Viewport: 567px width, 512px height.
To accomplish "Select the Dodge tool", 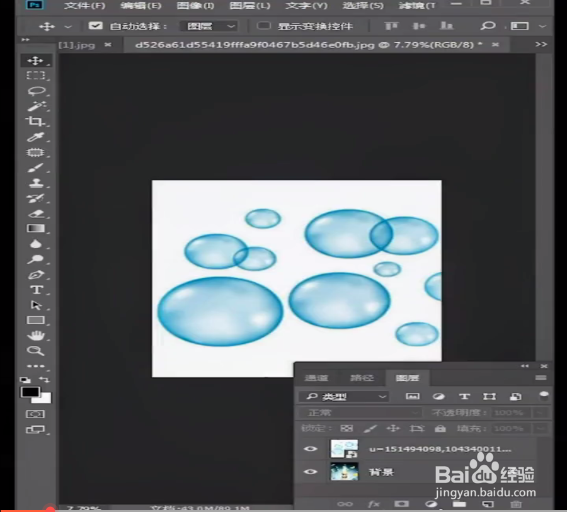I will pos(35,259).
